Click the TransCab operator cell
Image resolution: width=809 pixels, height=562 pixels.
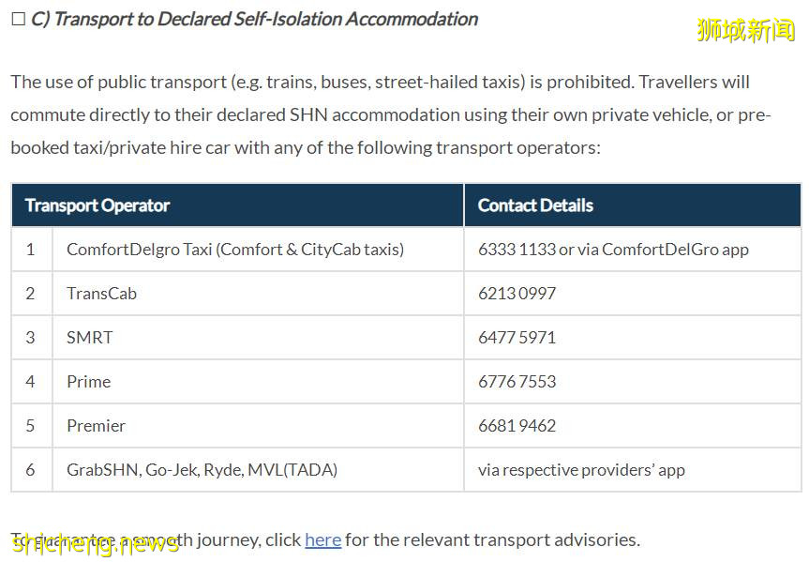coord(101,294)
